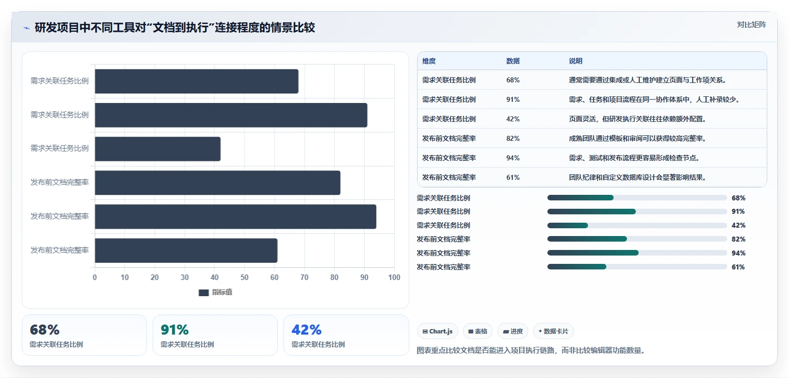Click the 0 tick on the chart axis

(95, 277)
